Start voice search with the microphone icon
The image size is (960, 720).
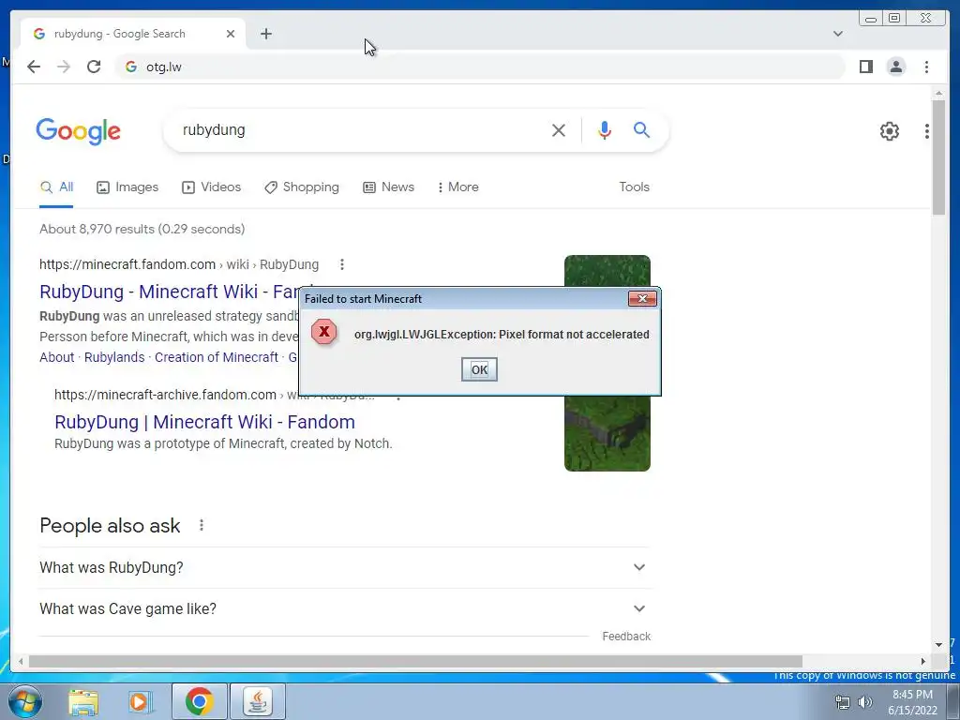605,129
